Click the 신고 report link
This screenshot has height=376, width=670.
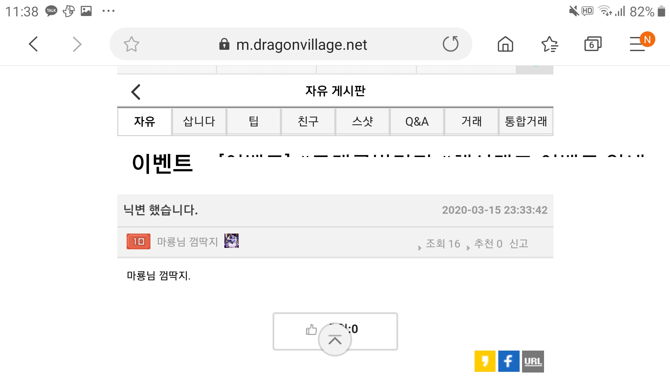[x=519, y=243]
